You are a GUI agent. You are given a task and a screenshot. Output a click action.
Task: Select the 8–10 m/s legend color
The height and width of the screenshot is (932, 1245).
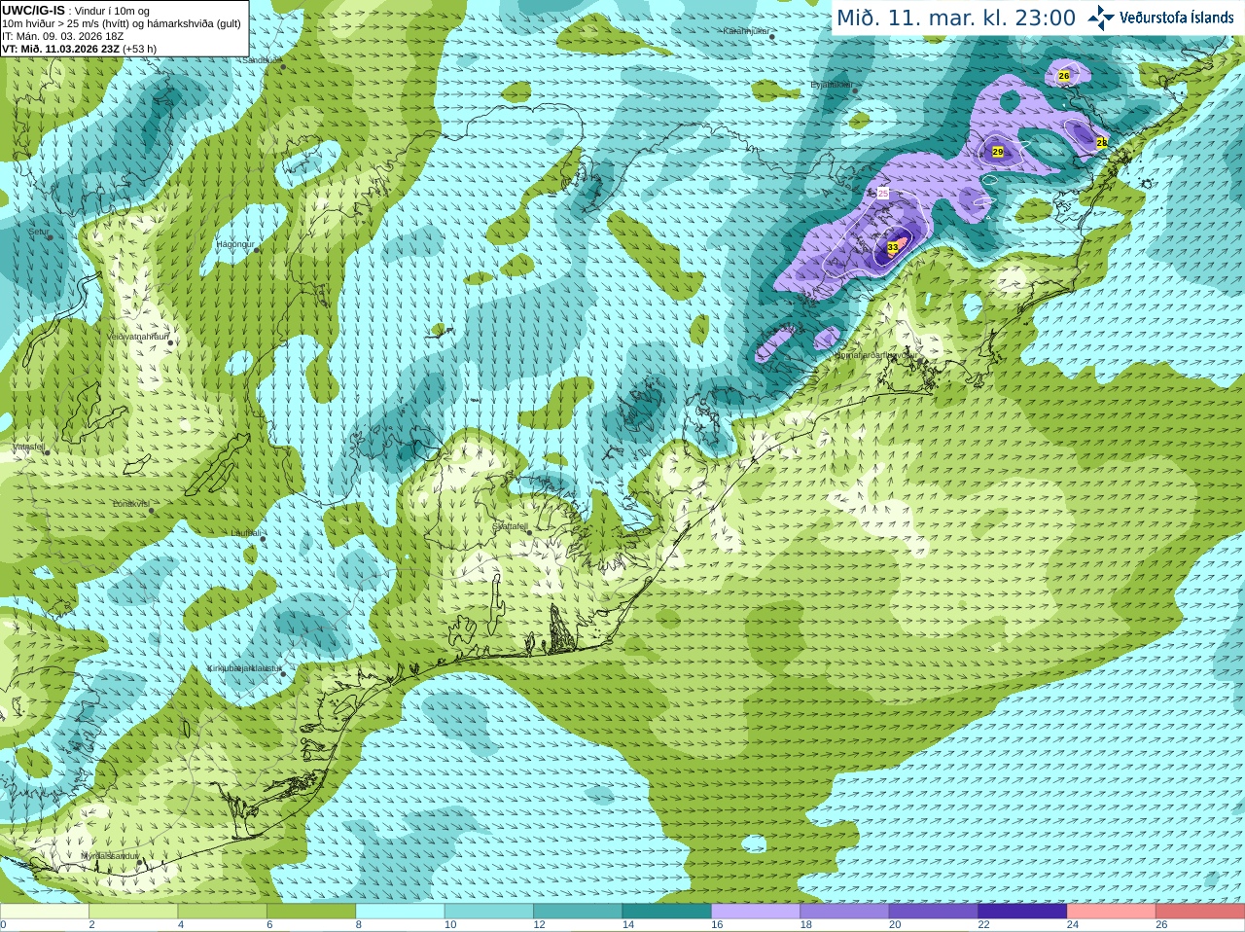coord(400,912)
